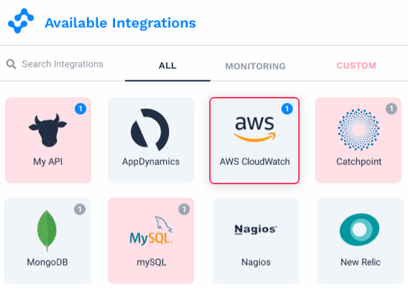The width and height of the screenshot is (408, 296).
Task: Click the blue badge on AWS CloudWatch
Action: [287, 109]
